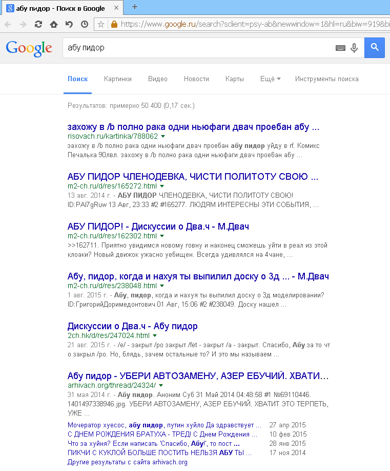Open the Карты tab
The height and width of the screenshot is (471, 390).
(235, 79)
